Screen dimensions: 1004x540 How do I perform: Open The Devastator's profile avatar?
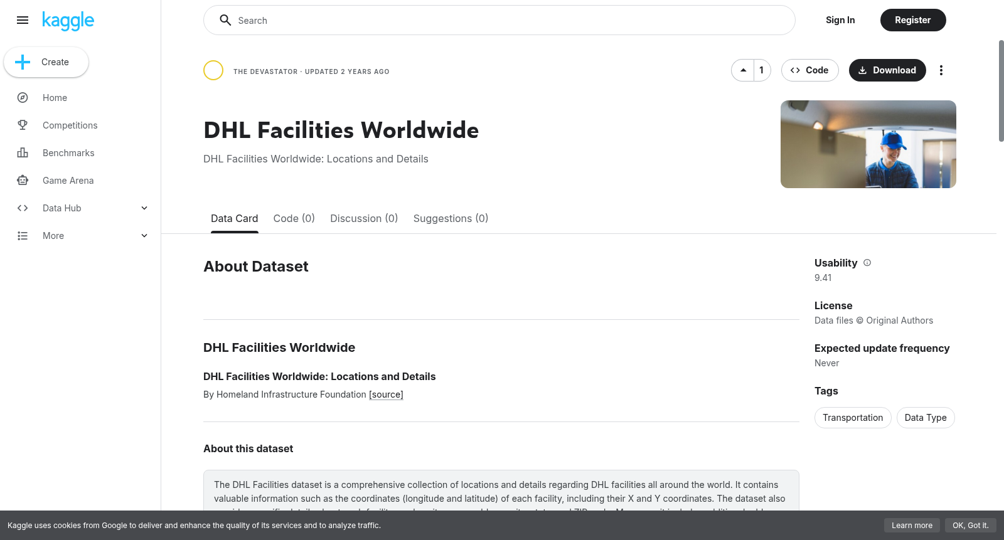213,70
